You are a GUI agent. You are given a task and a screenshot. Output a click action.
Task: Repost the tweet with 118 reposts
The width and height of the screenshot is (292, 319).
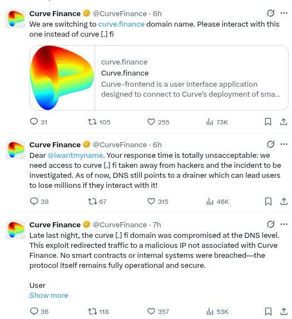point(98,311)
